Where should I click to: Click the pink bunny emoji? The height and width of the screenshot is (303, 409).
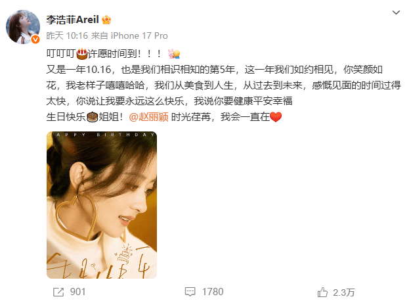[174, 54]
